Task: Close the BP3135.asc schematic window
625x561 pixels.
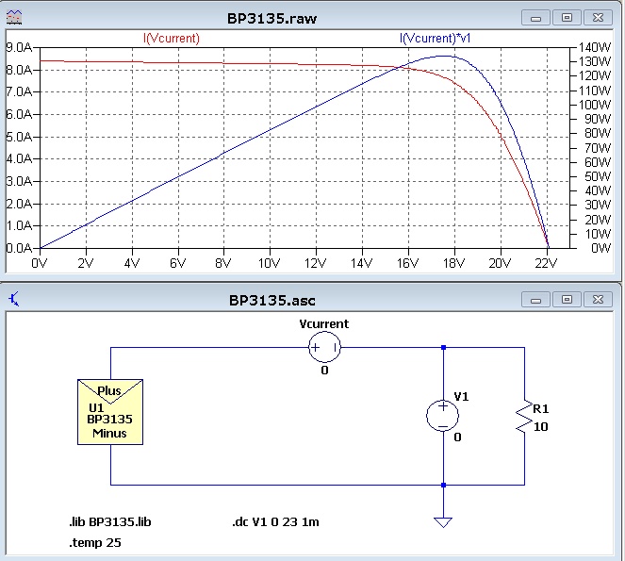Action: [x=598, y=300]
